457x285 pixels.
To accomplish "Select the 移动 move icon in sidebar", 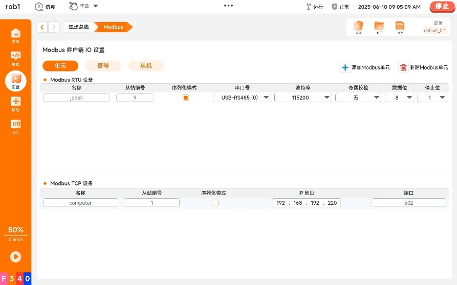I will pyautogui.click(x=16, y=103).
